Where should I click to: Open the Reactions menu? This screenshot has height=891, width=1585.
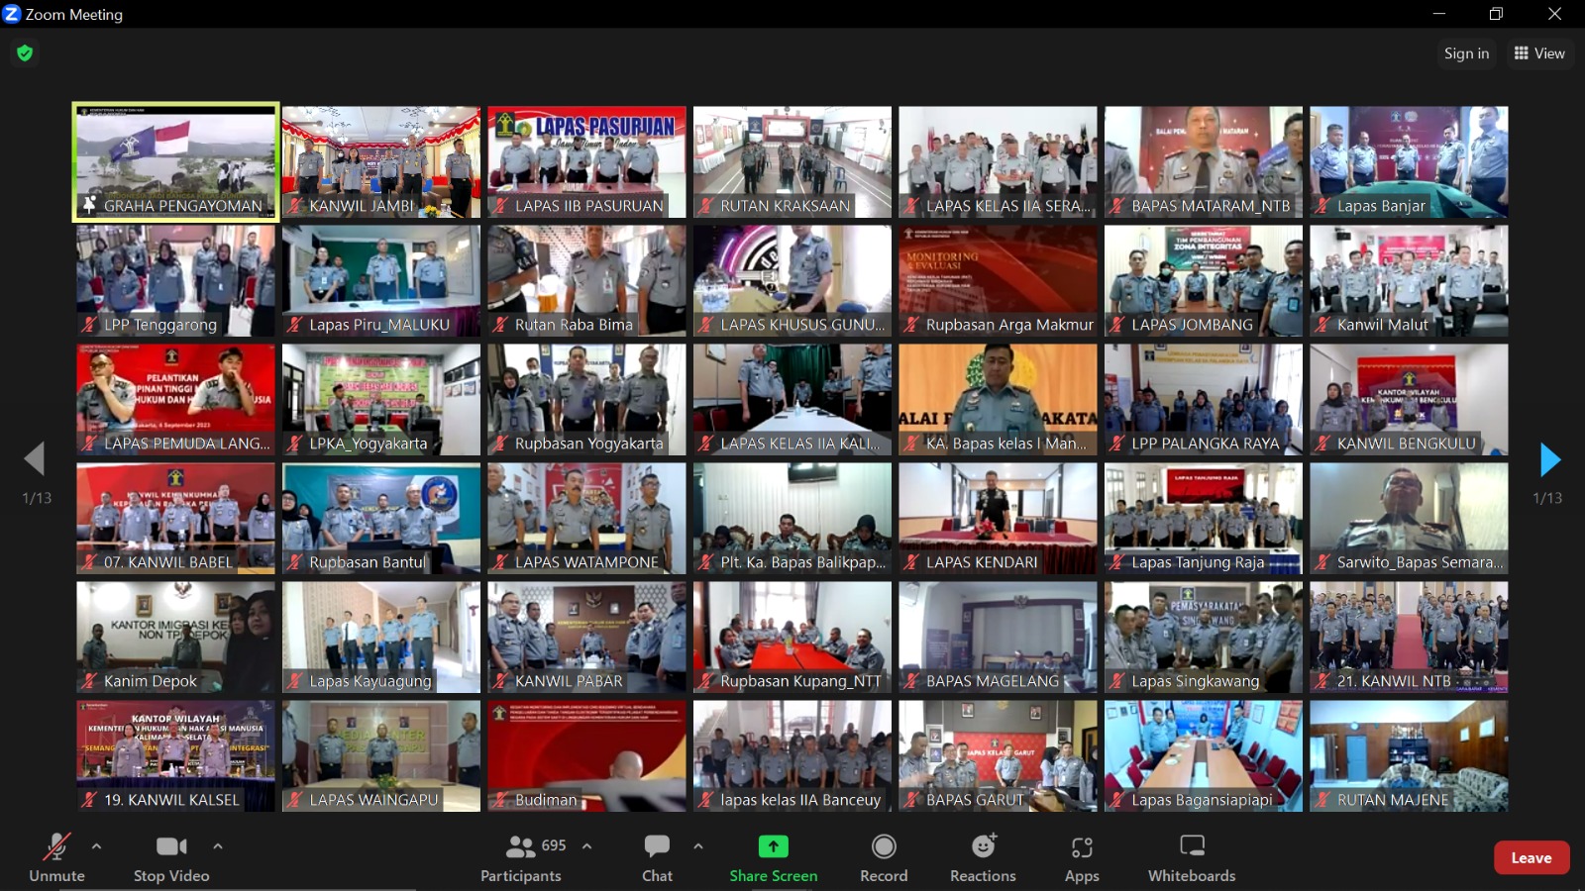983,857
